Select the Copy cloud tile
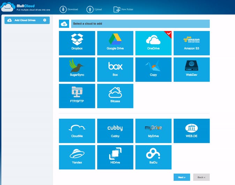 pyautogui.click(x=153, y=70)
